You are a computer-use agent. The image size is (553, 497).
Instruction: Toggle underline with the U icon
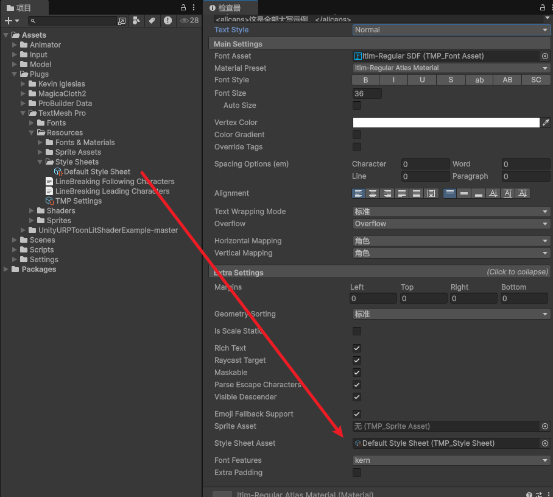(x=421, y=79)
